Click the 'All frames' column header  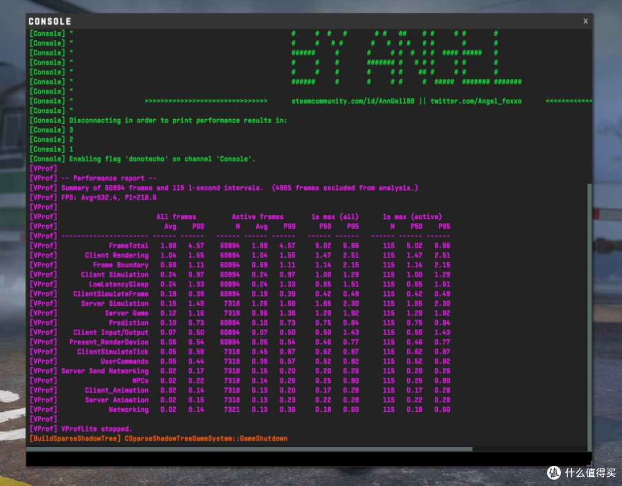point(176,217)
